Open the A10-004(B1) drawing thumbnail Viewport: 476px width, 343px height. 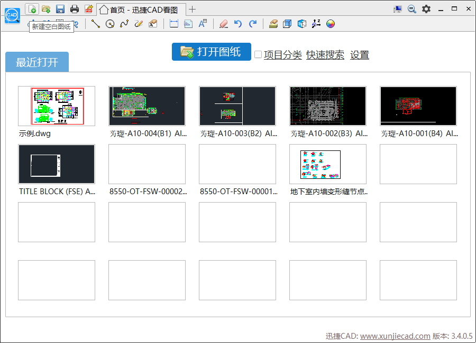[147, 106]
